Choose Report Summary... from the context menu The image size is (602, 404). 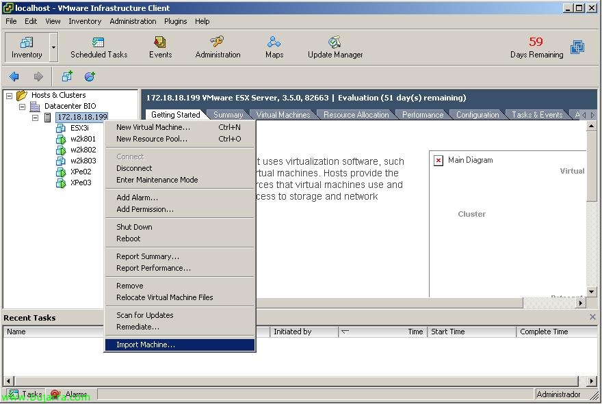[180, 256]
